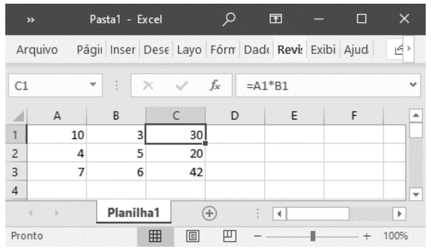
Task: Open the Layout da Página tab
Action: point(189,49)
